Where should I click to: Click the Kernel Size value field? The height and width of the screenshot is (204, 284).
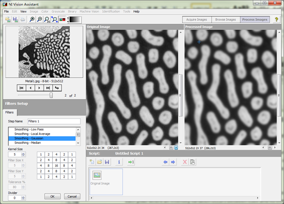(x=15, y=155)
